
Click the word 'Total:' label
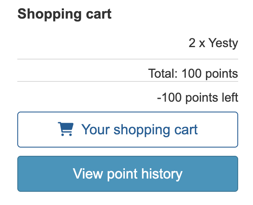pos(163,74)
